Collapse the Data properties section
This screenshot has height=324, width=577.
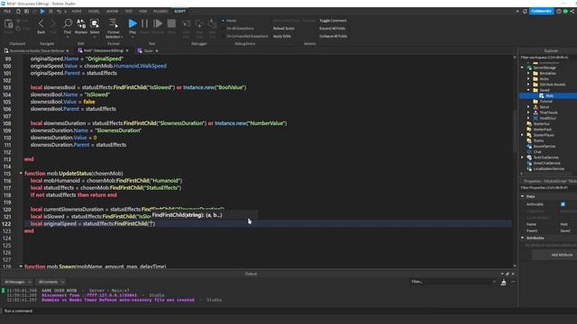pos(523,196)
